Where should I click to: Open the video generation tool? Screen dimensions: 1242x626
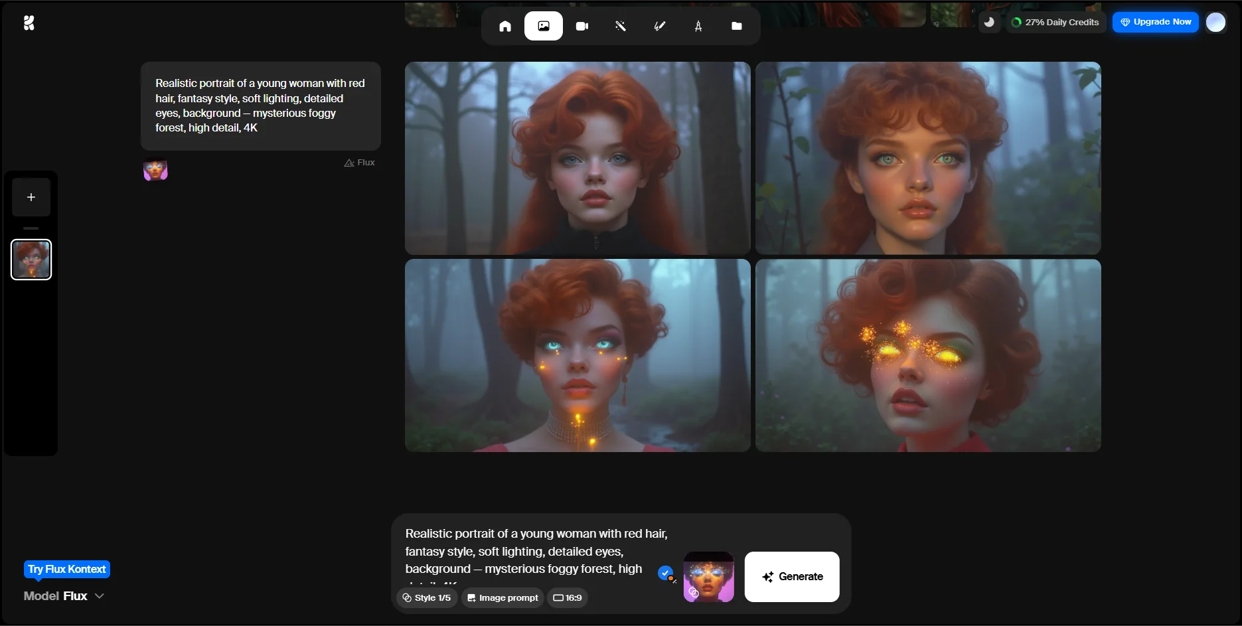coord(582,26)
